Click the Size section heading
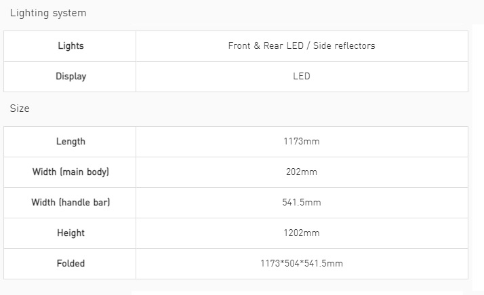The height and width of the screenshot is (295, 484). point(20,109)
